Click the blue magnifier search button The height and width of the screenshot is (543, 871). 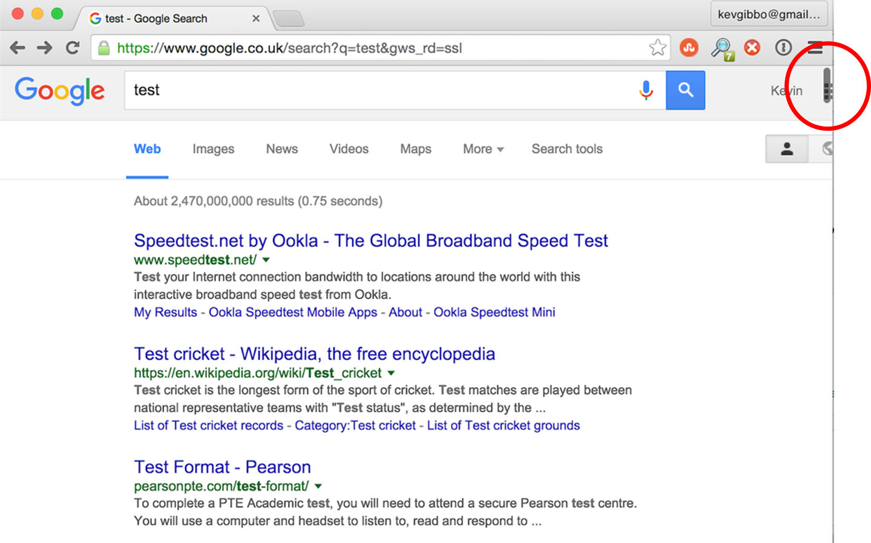pos(685,90)
